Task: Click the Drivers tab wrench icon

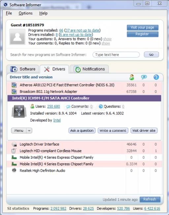Action: coord(47,69)
